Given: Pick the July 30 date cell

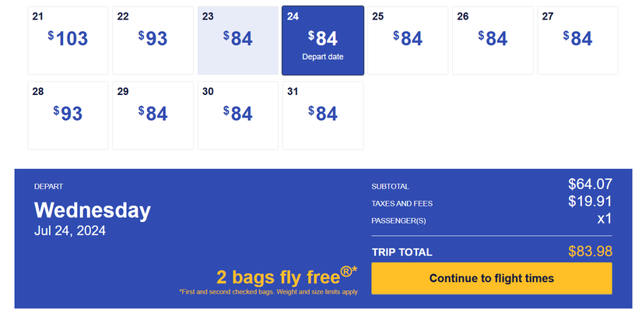Looking at the screenshot, I should pyautogui.click(x=237, y=115).
